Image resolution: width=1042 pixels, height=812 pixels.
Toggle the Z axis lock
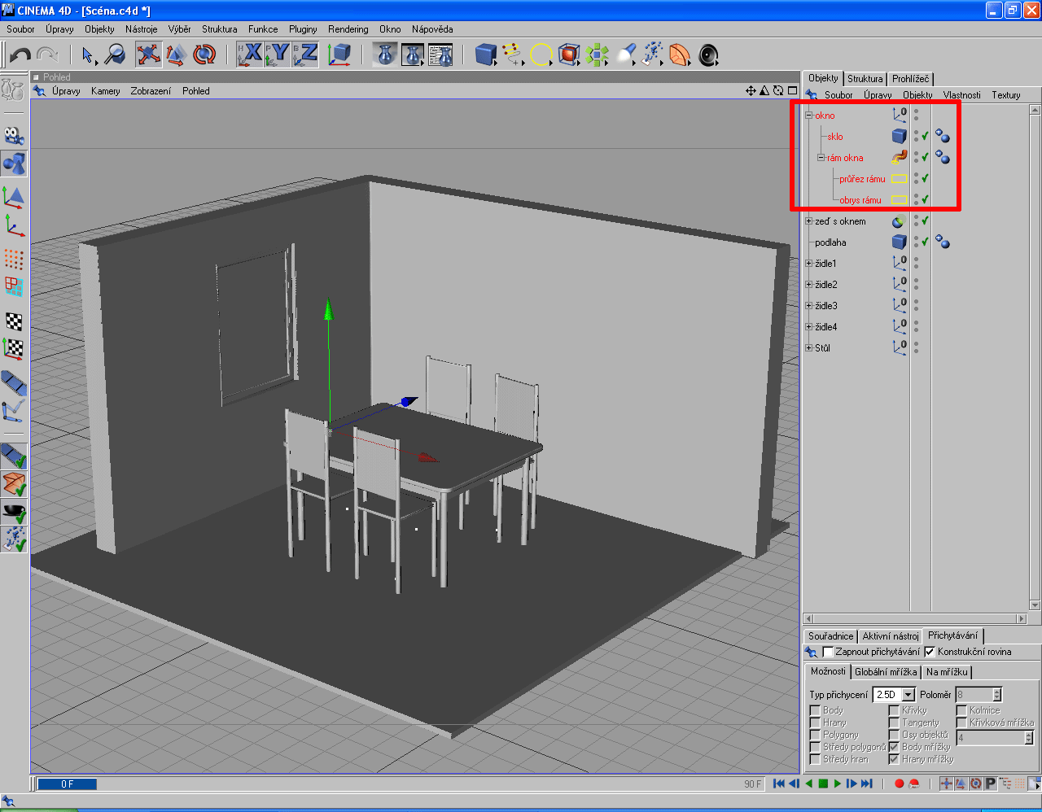pos(305,55)
